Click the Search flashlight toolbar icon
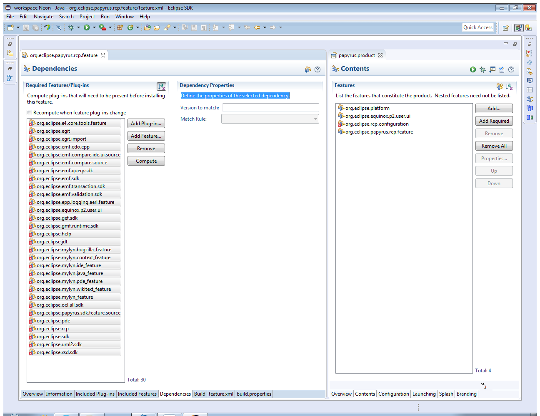The height and width of the screenshot is (416, 540). pos(167,27)
